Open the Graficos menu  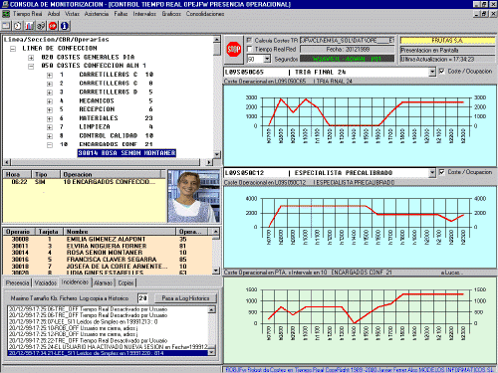(x=171, y=14)
